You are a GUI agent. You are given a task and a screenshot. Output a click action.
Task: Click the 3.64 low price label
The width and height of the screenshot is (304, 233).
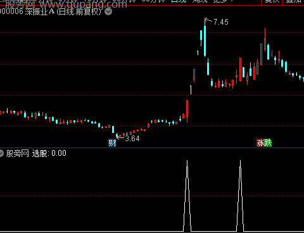pyautogui.click(x=132, y=139)
